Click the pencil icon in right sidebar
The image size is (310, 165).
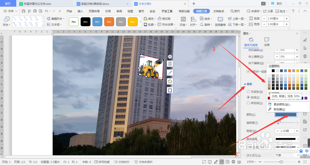tap(305, 40)
